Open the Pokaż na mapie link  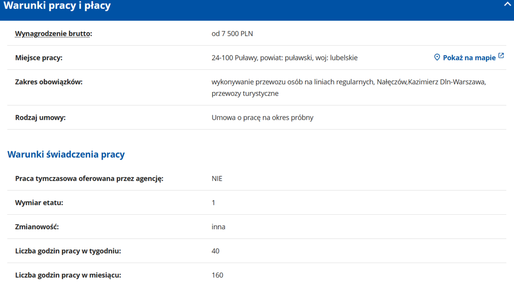tap(469, 58)
